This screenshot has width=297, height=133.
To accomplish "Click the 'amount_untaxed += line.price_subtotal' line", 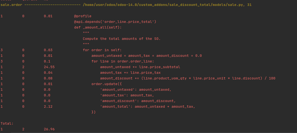I will 140,67.
